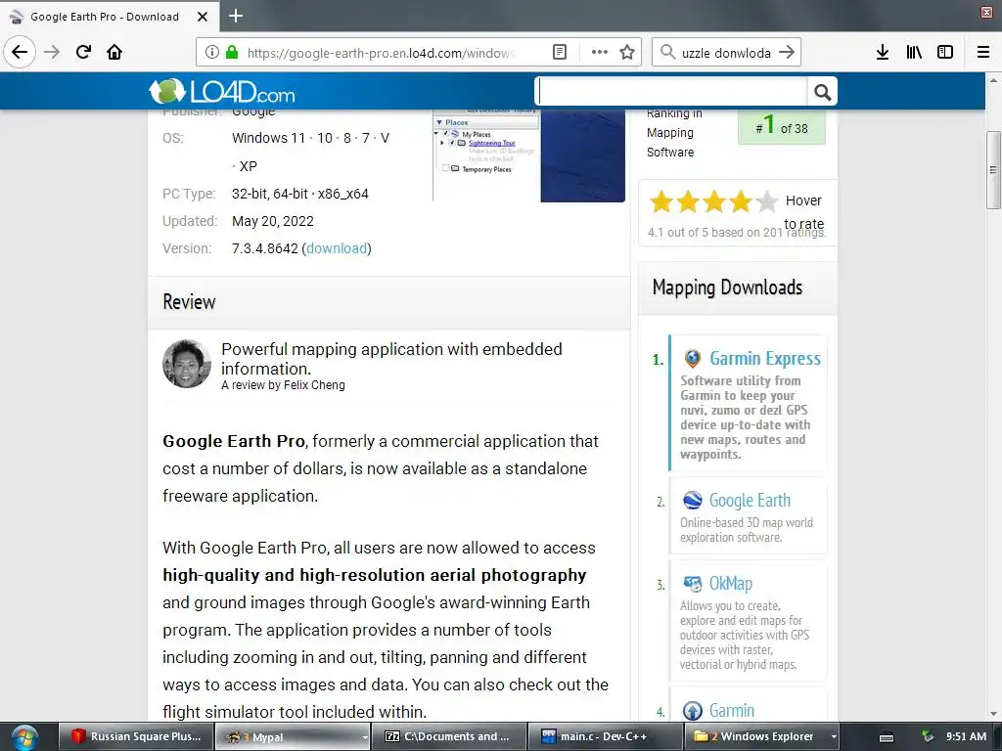Click the green secure padlock icon
Viewport: 1002px width, 751px height.
(232, 53)
